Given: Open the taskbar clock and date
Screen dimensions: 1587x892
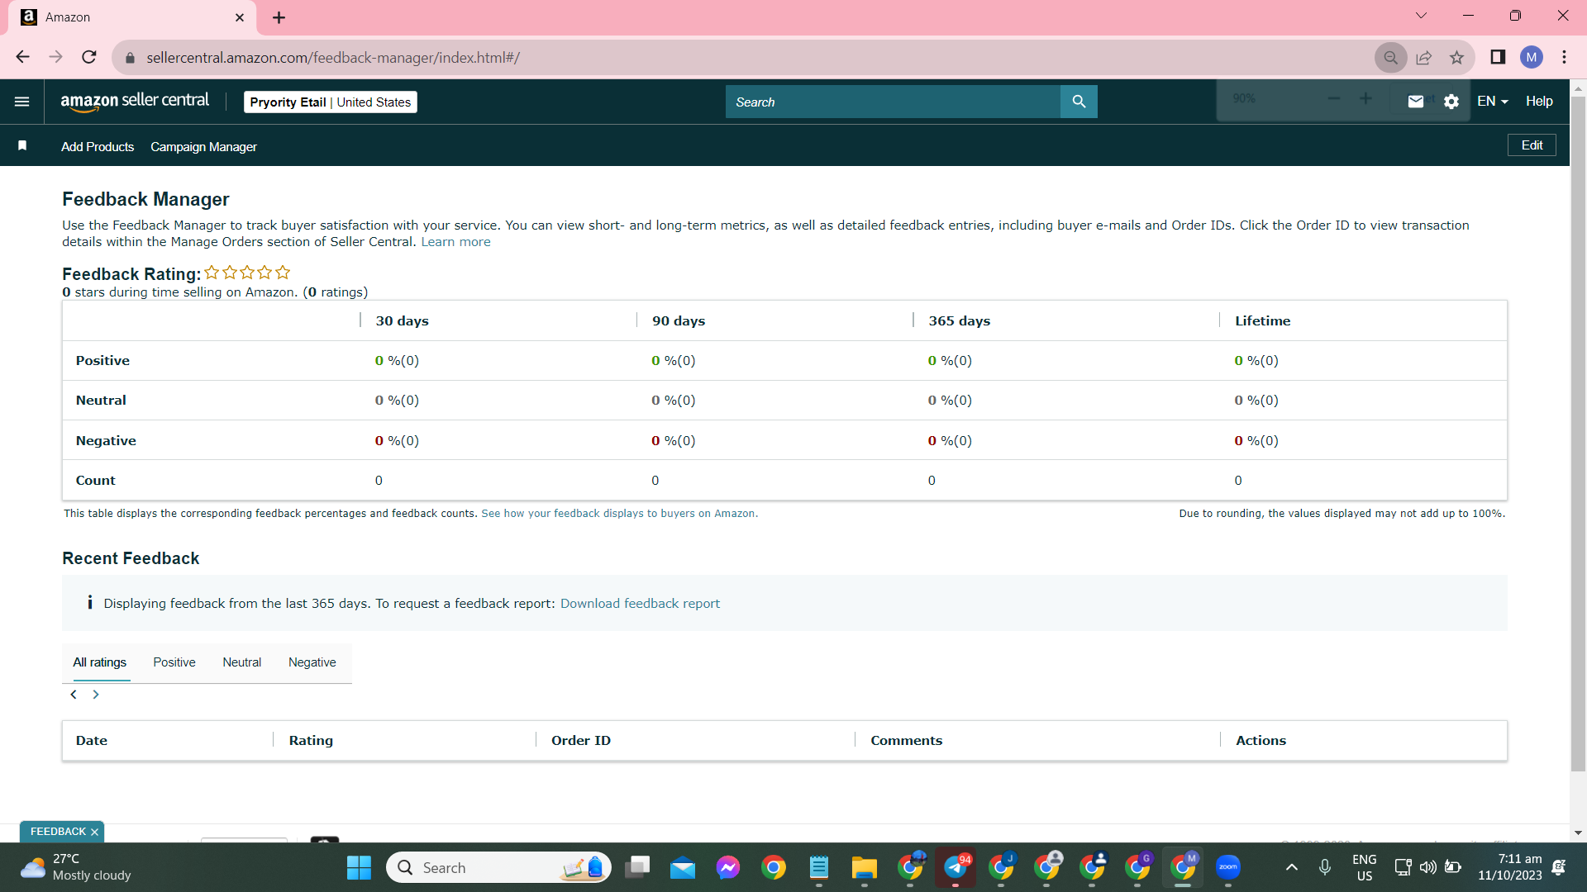Looking at the screenshot, I should click(x=1510, y=867).
